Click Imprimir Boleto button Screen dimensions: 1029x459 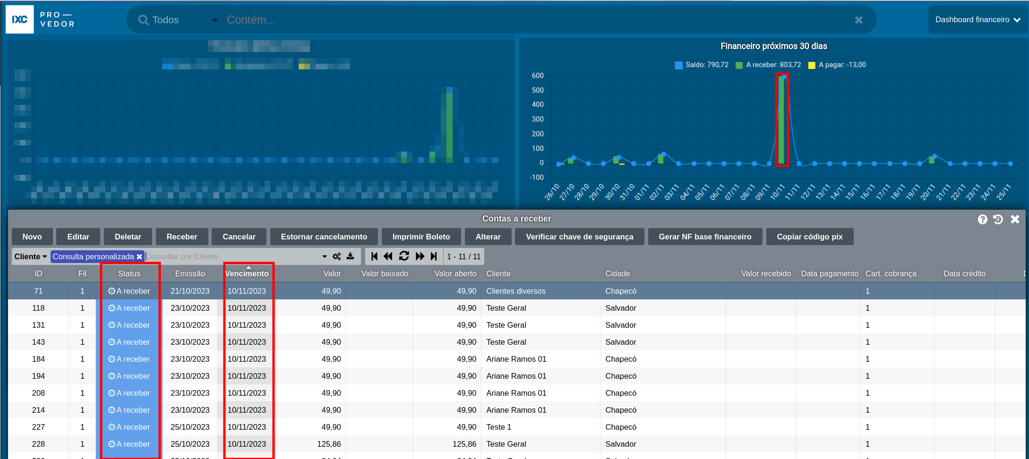click(x=421, y=237)
